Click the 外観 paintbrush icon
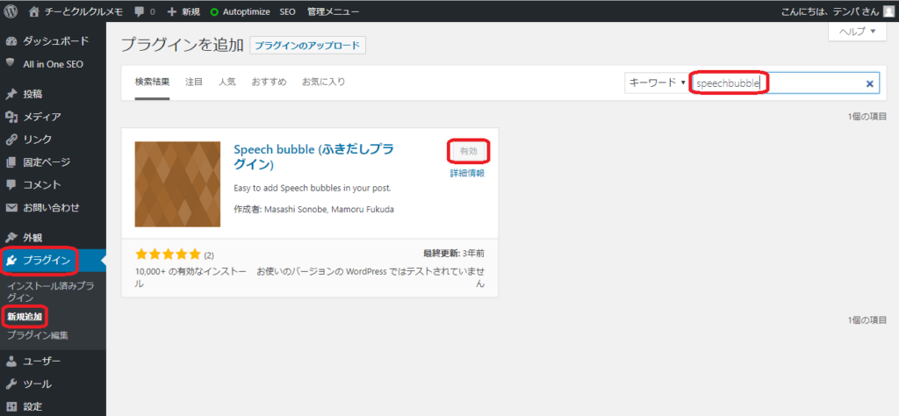The width and height of the screenshot is (899, 416). coord(11,237)
